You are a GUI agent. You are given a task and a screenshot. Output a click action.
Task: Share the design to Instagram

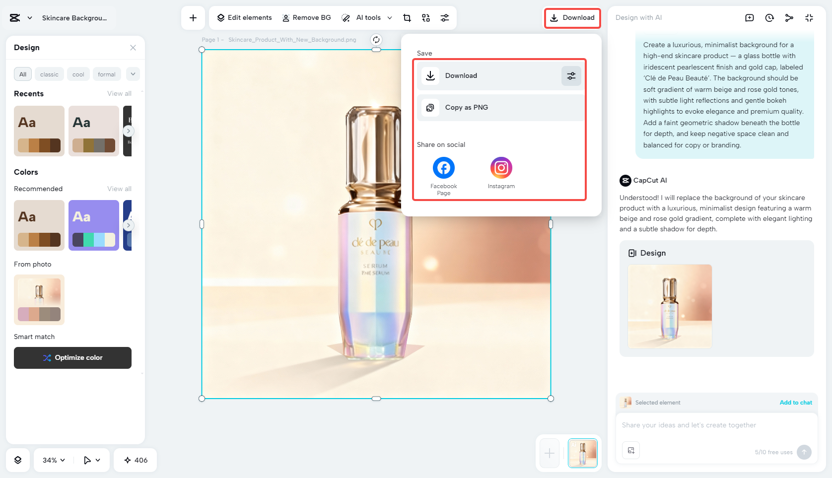(501, 168)
